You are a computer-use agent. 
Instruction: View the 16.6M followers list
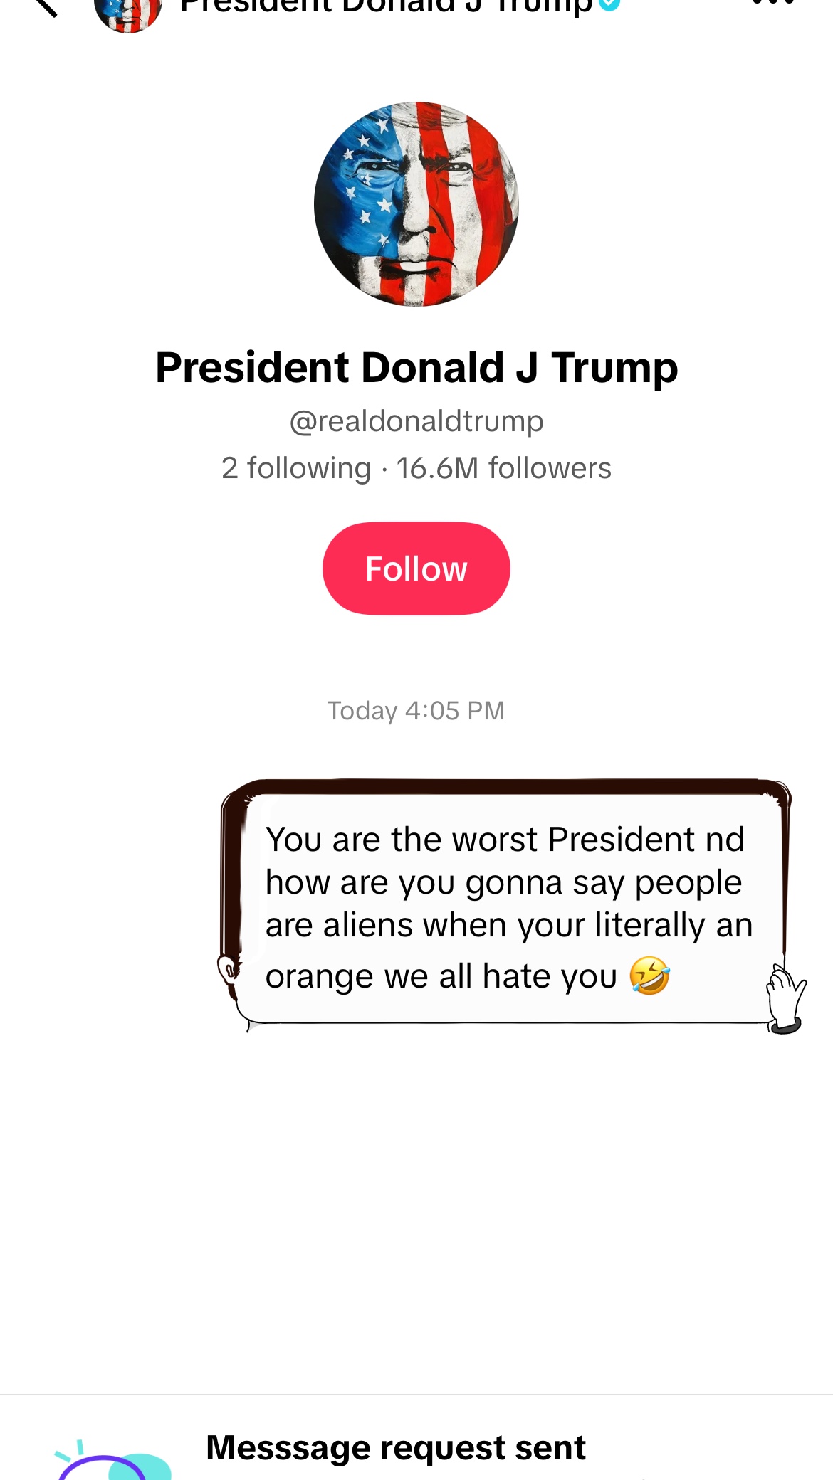504,468
